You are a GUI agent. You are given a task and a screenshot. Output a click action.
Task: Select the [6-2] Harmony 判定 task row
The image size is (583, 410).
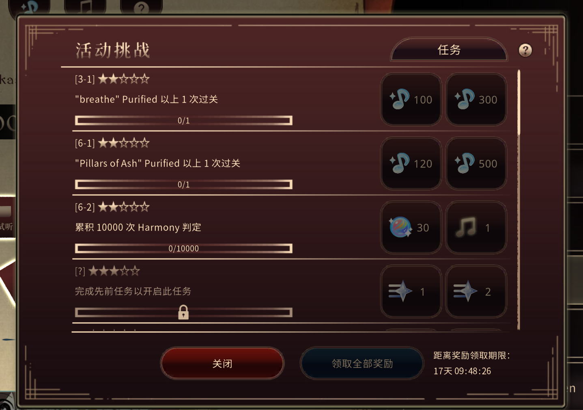(x=290, y=228)
